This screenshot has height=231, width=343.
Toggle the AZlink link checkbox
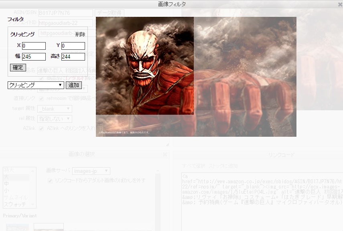(41, 129)
